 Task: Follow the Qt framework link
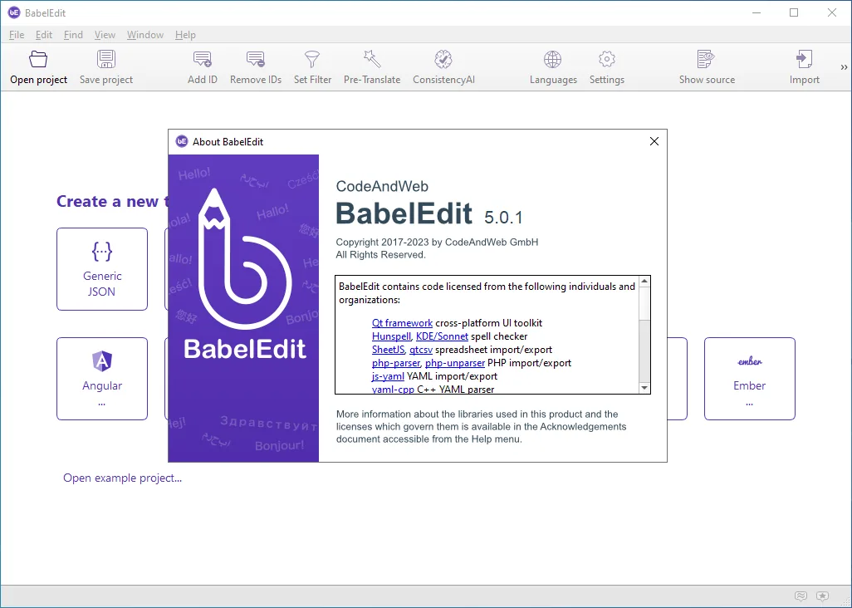click(x=402, y=323)
